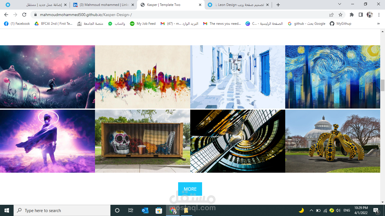Image resolution: width=385 pixels, height=216 pixels.
Task: Reload the current page
Action: point(24,15)
